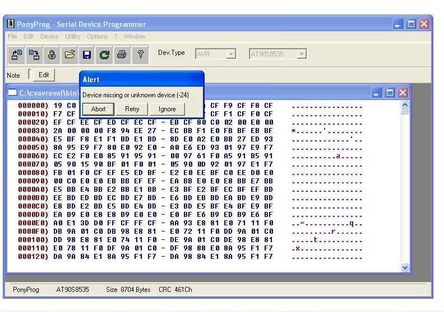The height and width of the screenshot is (312, 444).
Task: Click the PonyProg title bar app icon
Action: coord(11,23)
